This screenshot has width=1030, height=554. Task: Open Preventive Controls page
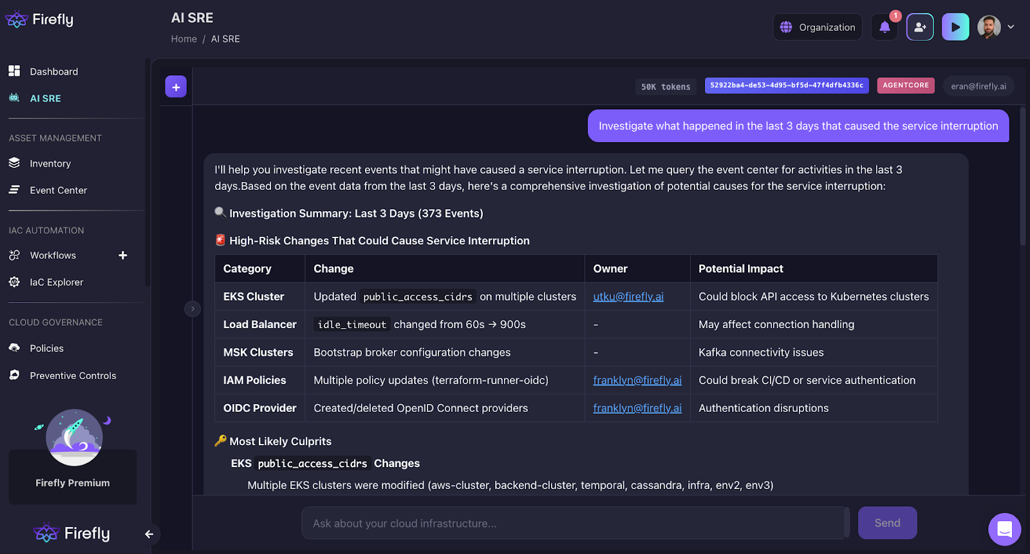[73, 376]
